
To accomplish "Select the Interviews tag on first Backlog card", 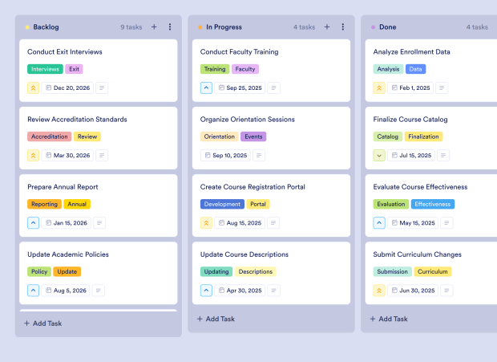I will coord(45,69).
